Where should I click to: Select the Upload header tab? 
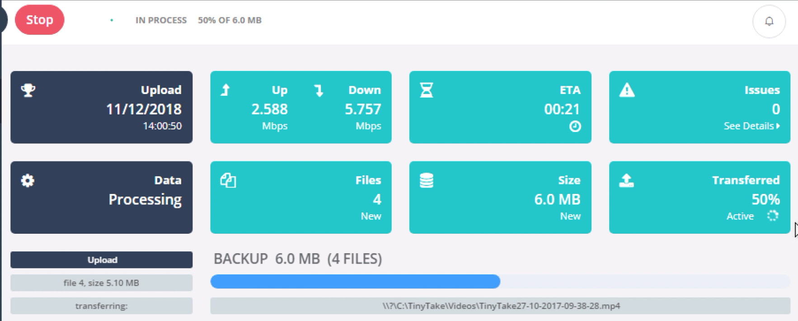pyautogui.click(x=102, y=260)
